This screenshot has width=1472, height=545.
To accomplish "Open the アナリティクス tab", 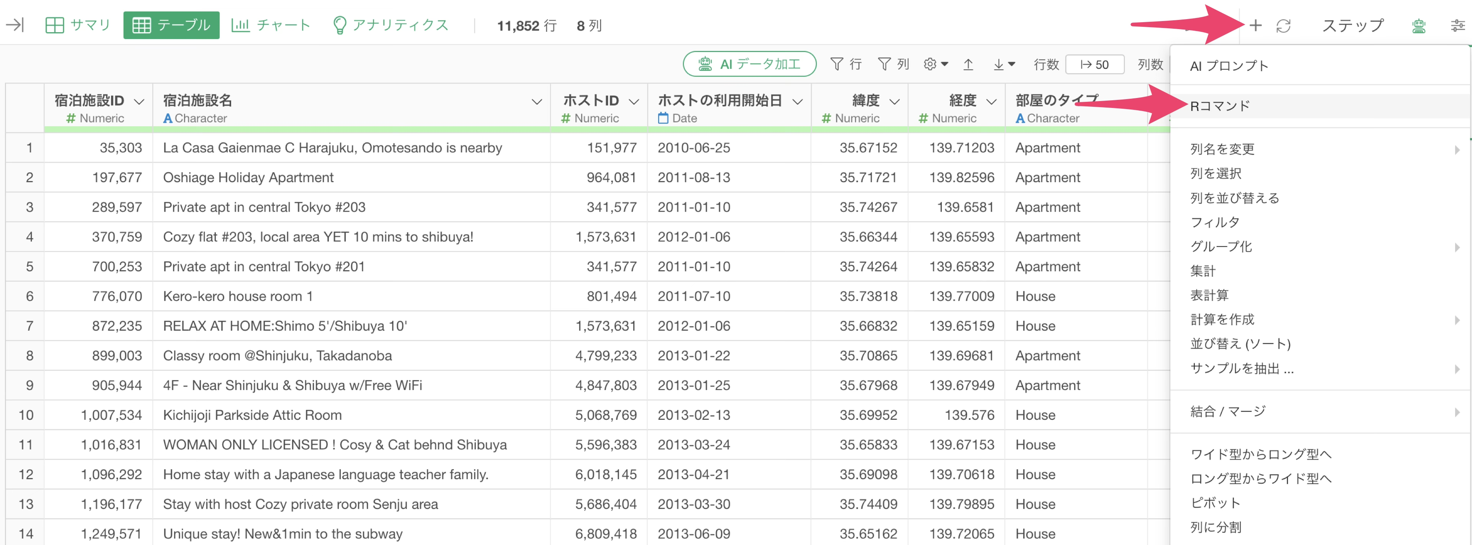I will click(391, 25).
